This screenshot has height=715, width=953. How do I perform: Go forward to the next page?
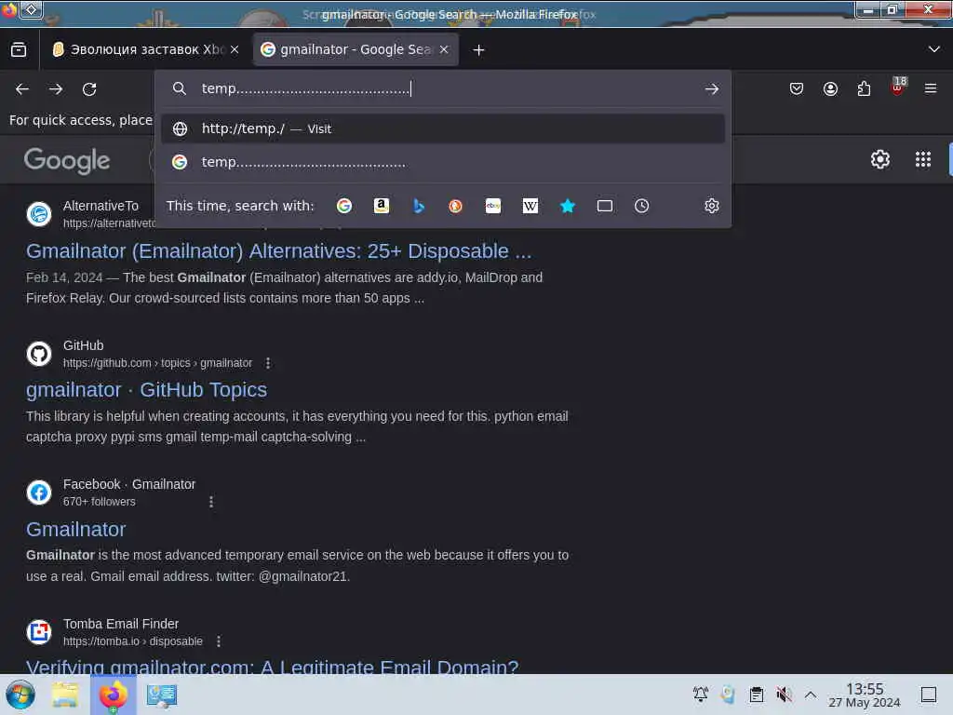click(x=56, y=89)
